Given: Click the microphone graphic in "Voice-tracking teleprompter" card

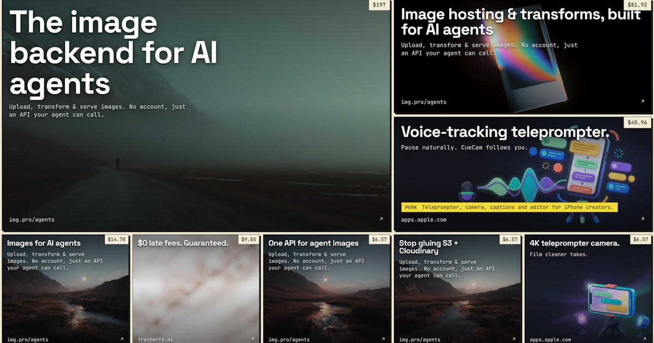Looking at the screenshot, I should pos(467,191).
